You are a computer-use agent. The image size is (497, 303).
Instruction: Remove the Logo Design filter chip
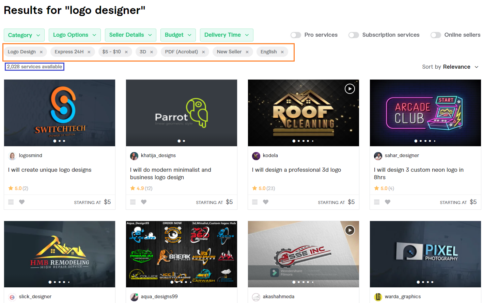coord(41,52)
